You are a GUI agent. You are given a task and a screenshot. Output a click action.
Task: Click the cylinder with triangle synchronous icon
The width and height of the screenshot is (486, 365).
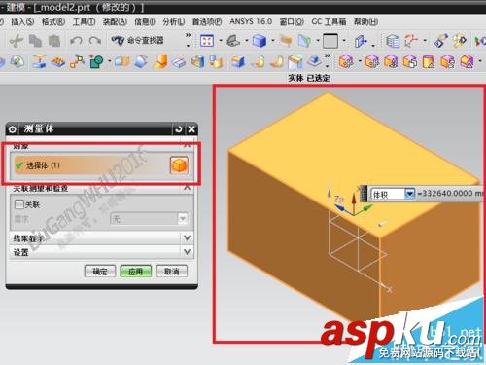429,61
